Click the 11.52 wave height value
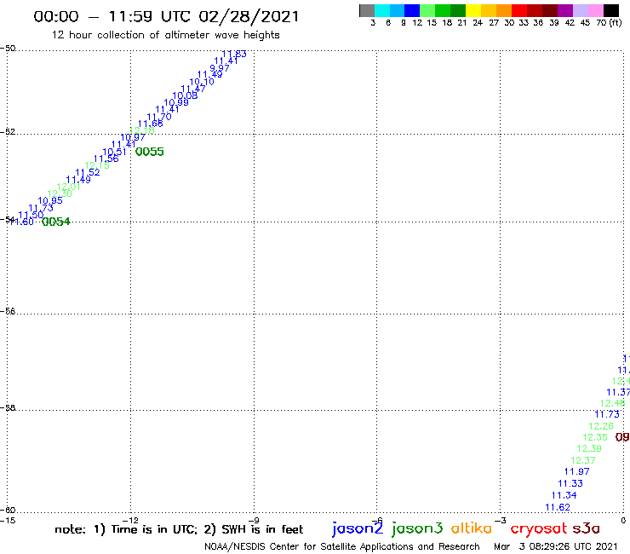The height and width of the screenshot is (554, 630). (x=88, y=173)
